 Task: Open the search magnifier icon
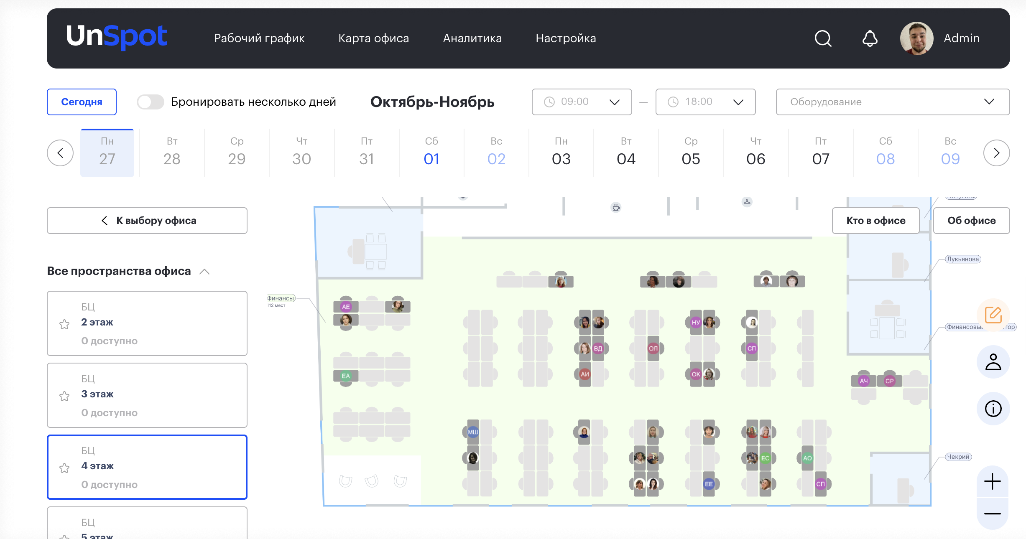pos(823,38)
